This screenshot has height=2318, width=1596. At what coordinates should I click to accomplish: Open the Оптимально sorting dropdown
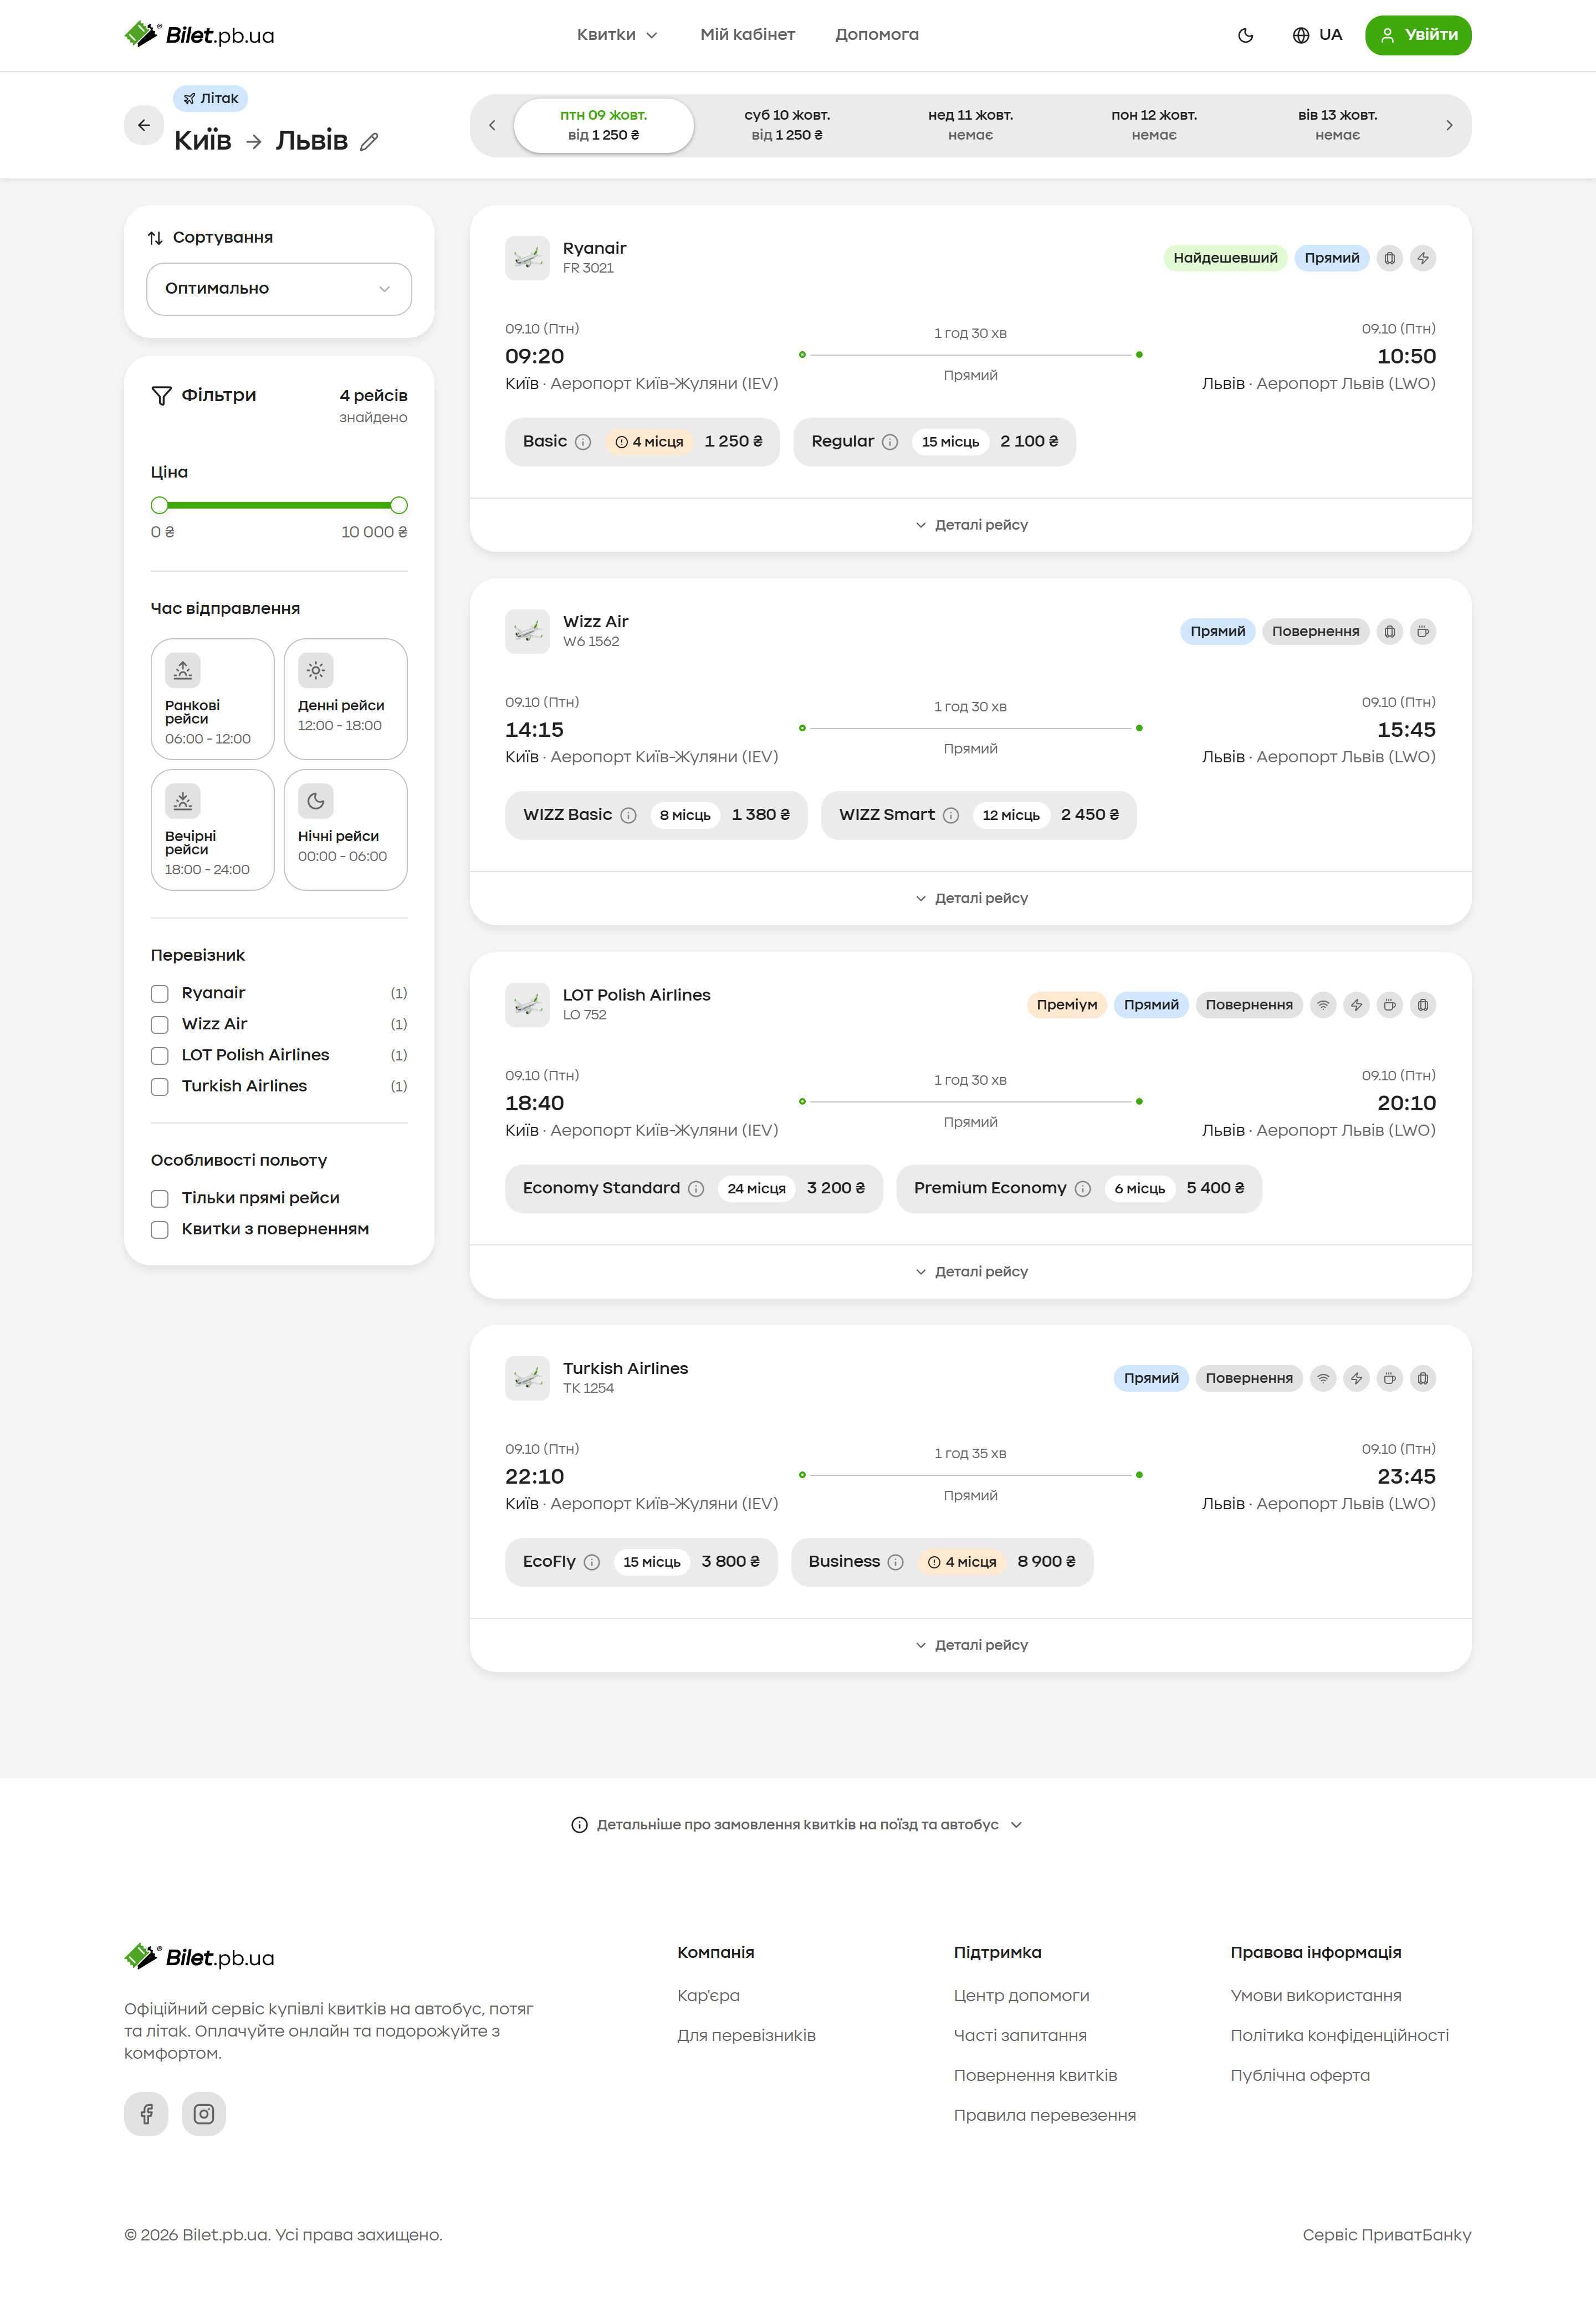click(x=279, y=289)
